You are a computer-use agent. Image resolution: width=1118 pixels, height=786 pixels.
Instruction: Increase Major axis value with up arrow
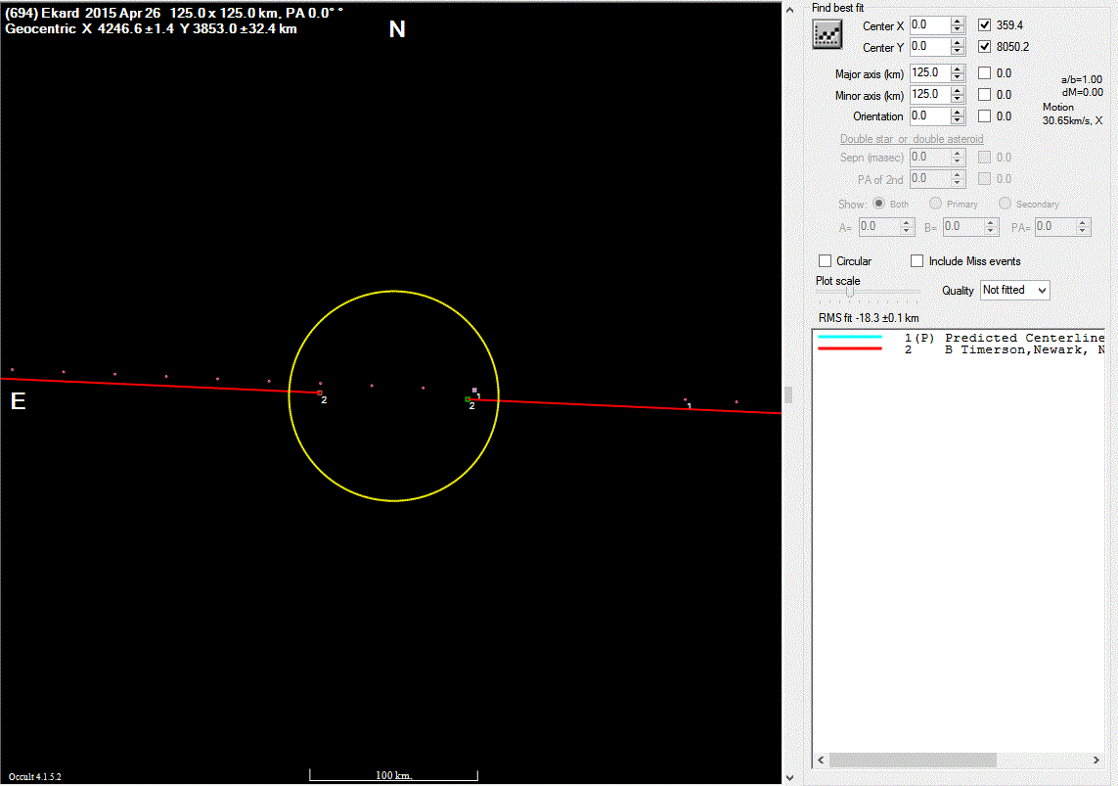click(958, 69)
